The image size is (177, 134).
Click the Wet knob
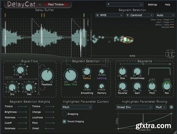(29, 88)
